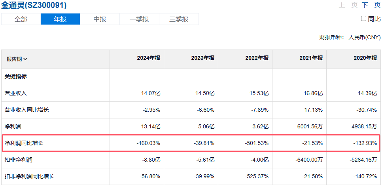Open the 三季报 tab

(179, 19)
